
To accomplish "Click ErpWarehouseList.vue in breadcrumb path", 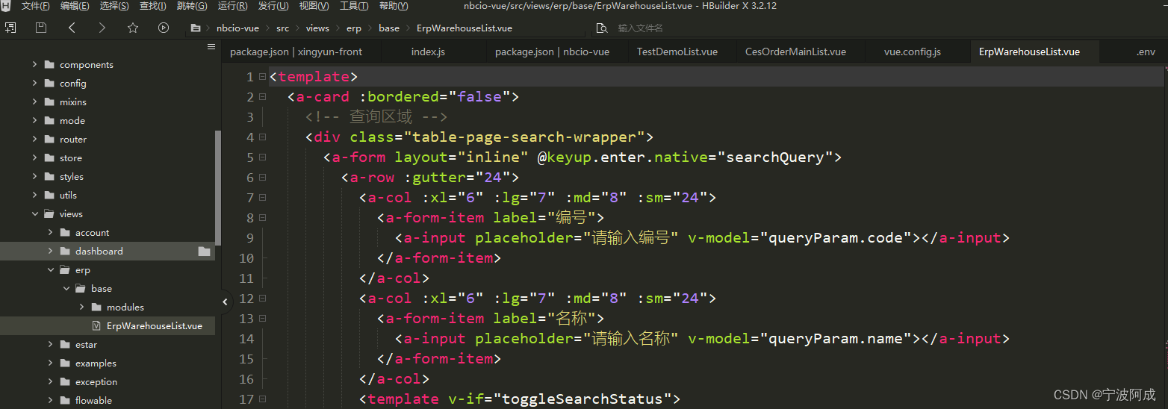I will pos(465,28).
